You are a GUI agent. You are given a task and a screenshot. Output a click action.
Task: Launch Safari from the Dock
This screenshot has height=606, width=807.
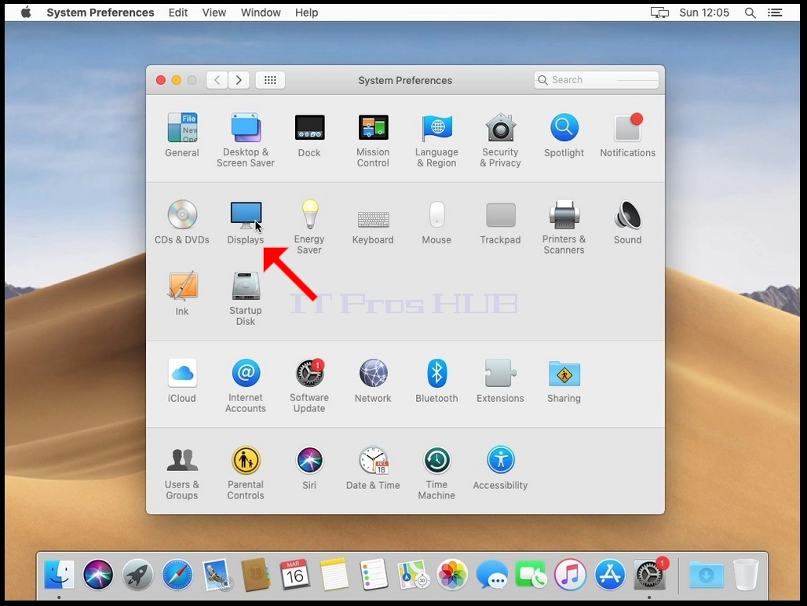click(x=177, y=574)
